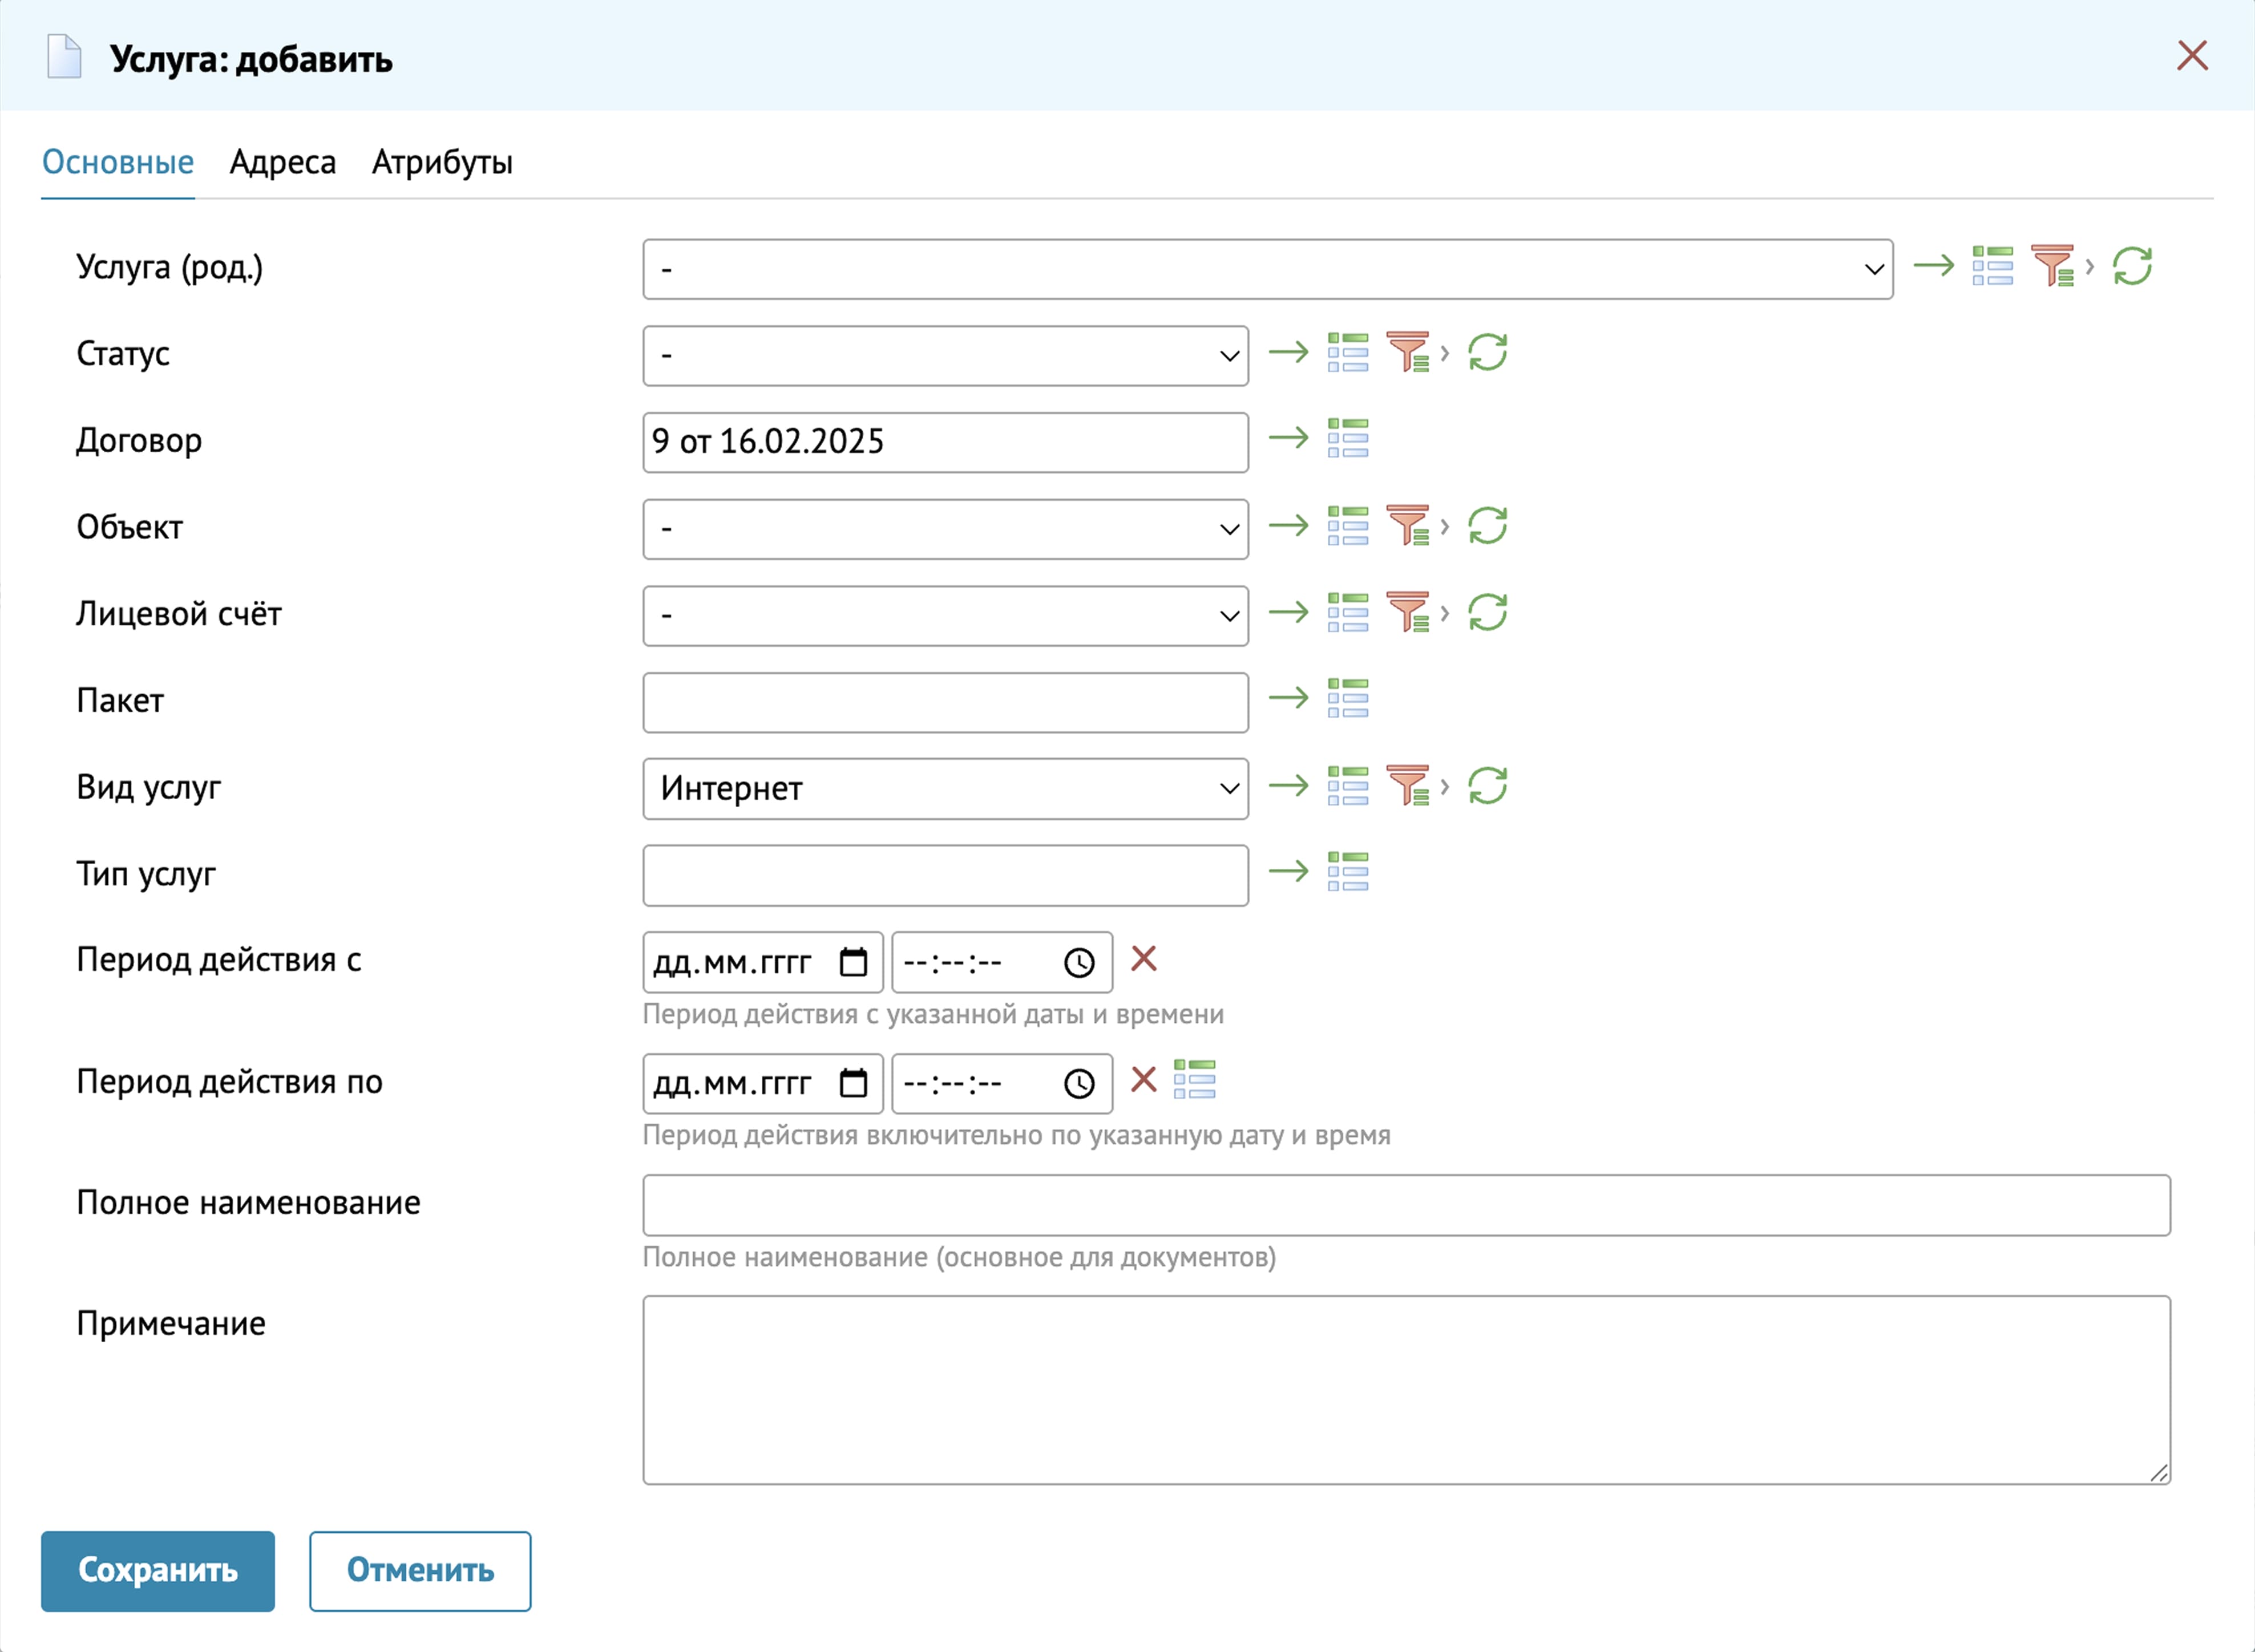The image size is (2255, 1652).
Task: Open the list icon for Лицевой счёт
Action: click(1347, 612)
